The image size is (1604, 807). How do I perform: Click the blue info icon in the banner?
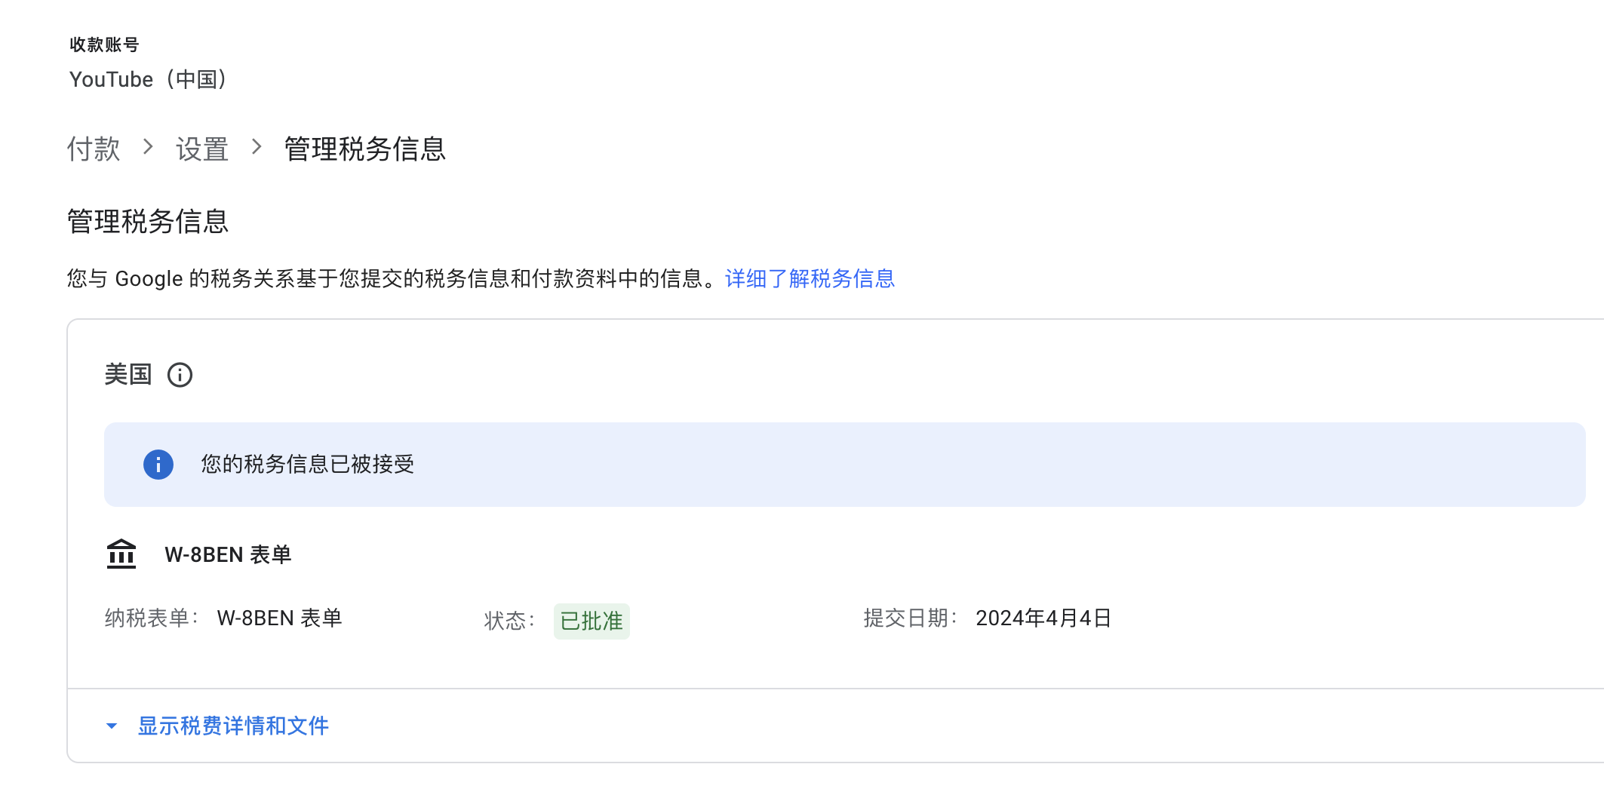click(158, 465)
